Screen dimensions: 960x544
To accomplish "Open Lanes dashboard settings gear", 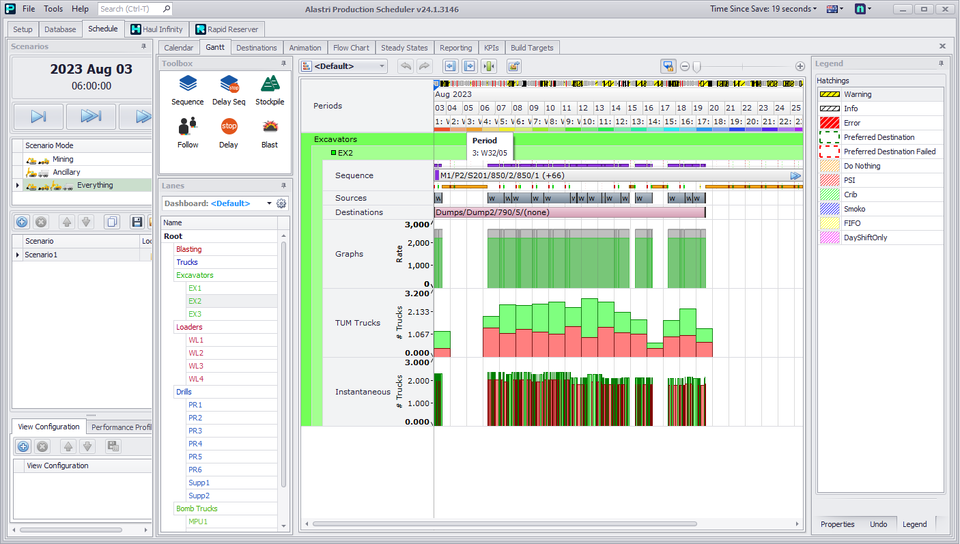I will [x=281, y=203].
